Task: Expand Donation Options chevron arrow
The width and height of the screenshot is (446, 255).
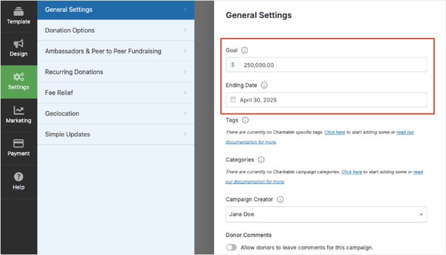Action: coord(185,30)
